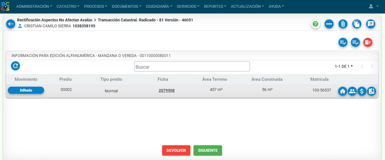
Task: Click the green SIGUIENTE button
Action: (x=208, y=151)
